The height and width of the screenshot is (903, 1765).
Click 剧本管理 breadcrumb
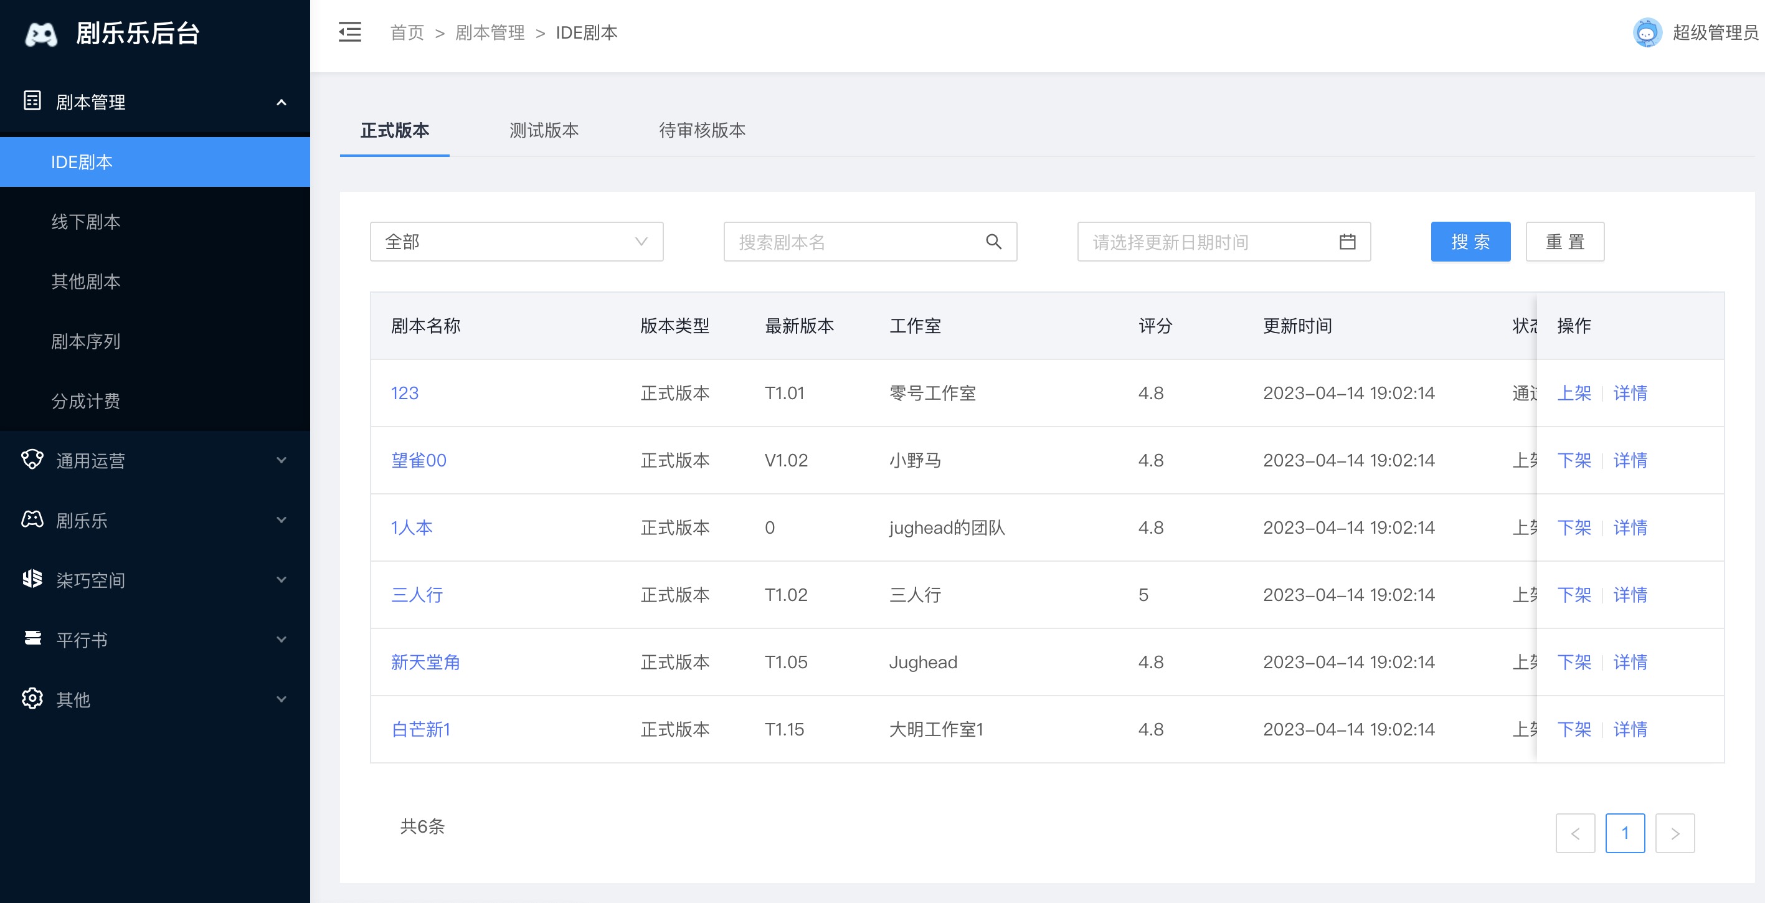tap(490, 32)
